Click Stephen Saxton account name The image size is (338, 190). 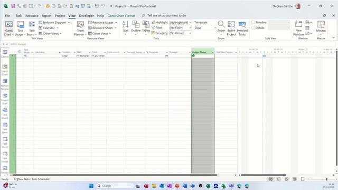[x=283, y=6]
